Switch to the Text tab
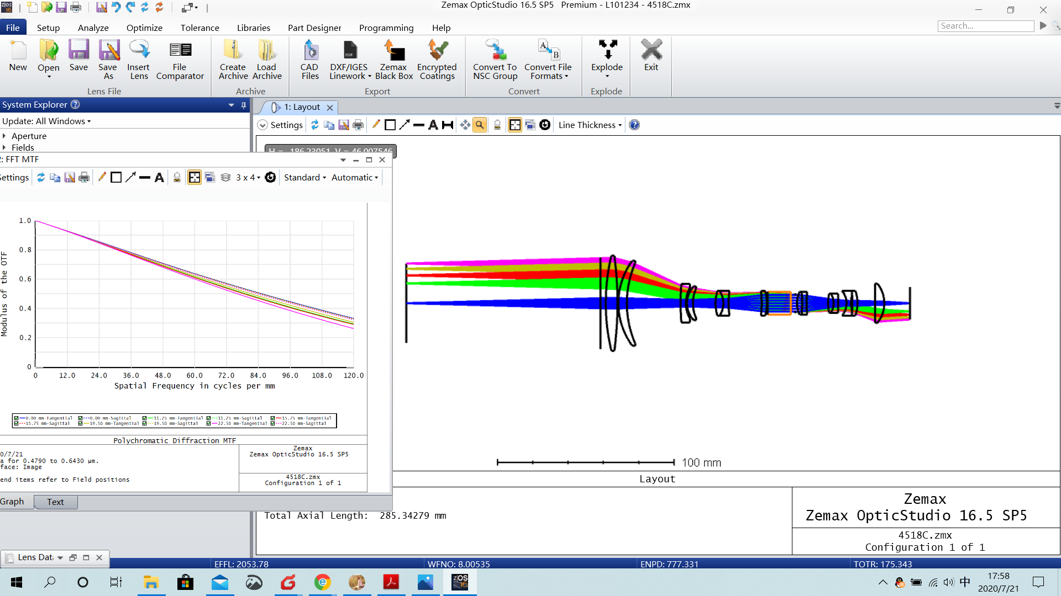The image size is (1061, 596). point(55,502)
